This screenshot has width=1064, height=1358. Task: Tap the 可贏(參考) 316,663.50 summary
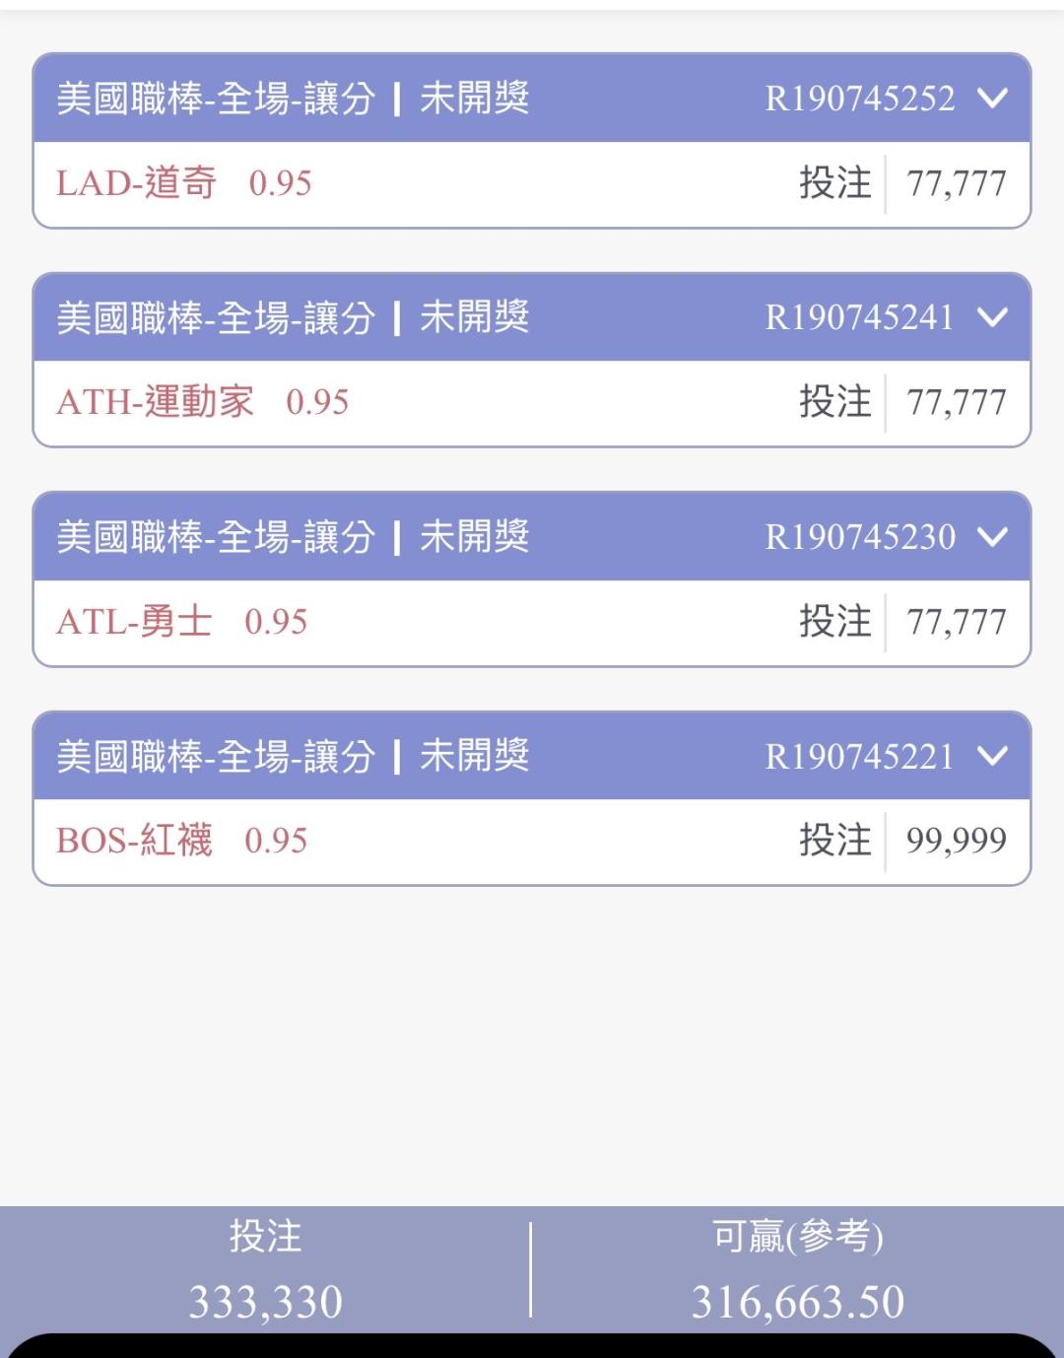click(x=797, y=1271)
